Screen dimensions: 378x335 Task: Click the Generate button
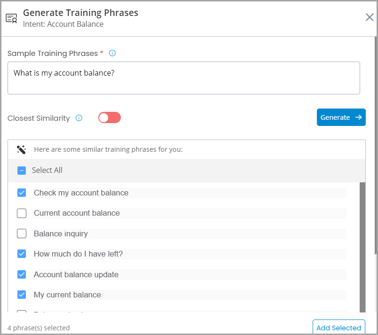341,117
